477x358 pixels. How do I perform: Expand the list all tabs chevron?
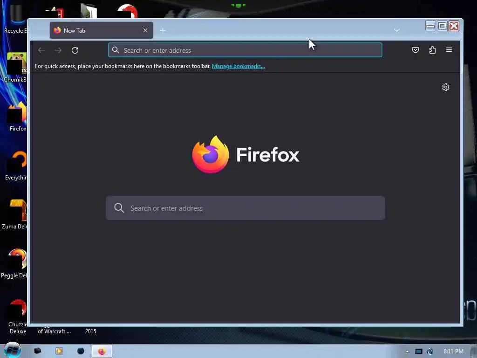coord(397,30)
